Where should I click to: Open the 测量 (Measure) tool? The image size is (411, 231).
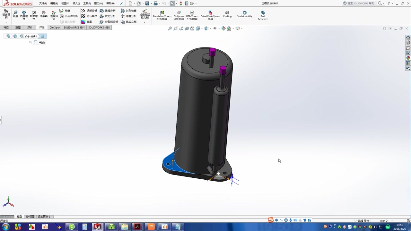[15, 14]
